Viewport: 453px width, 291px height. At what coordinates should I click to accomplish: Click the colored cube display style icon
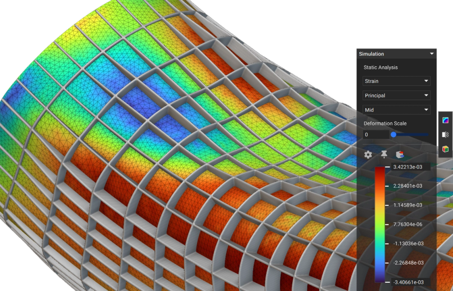point(446,149)
